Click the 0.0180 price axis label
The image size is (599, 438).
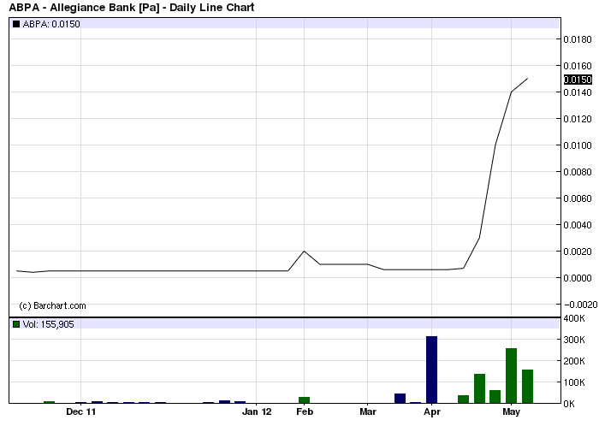[x=578, y=39]
